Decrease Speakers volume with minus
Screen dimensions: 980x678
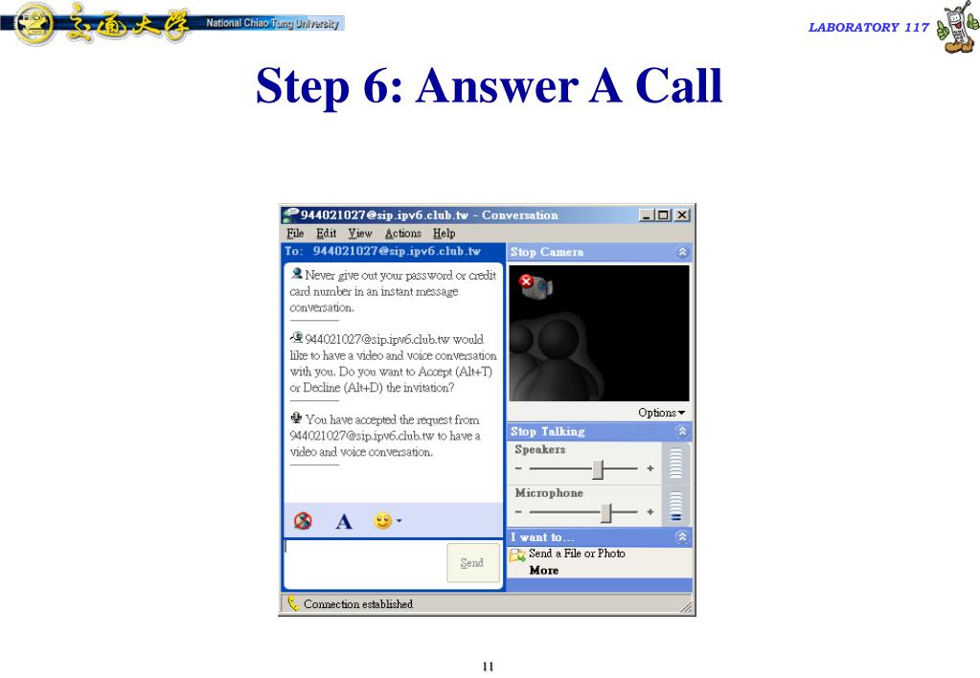518,468
